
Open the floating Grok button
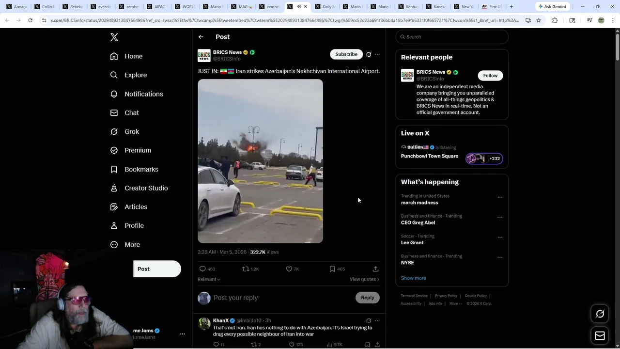[600, 314]
